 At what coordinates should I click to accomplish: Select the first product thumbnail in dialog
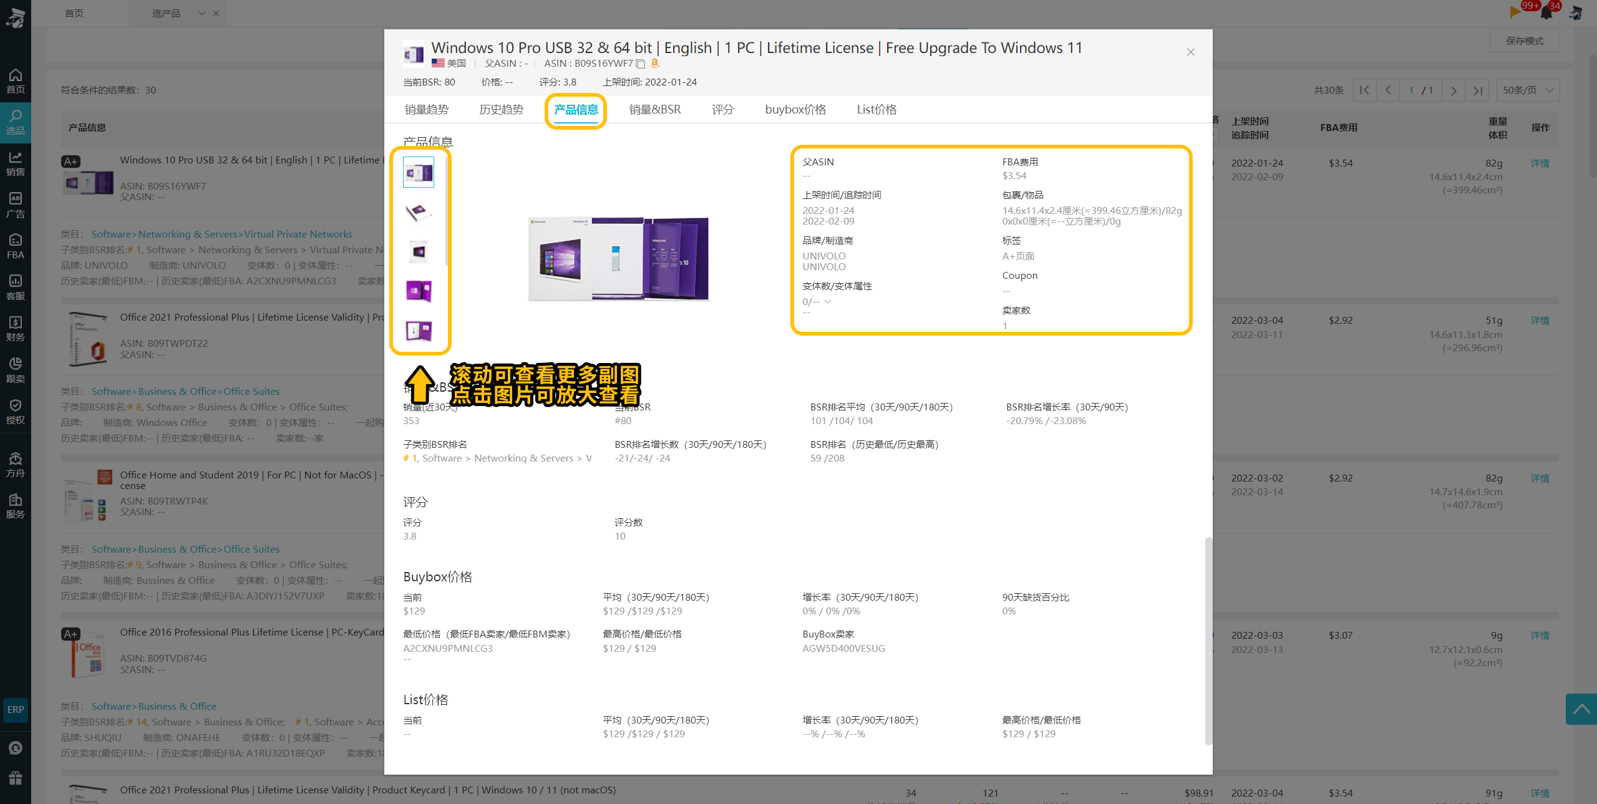click(419, 173)
